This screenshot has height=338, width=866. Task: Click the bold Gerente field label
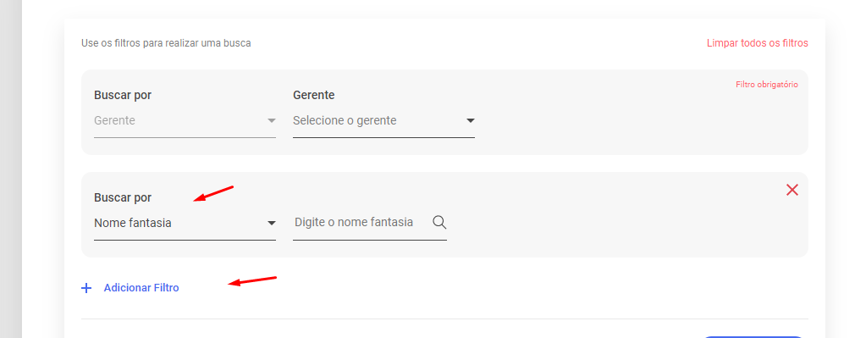tap(314, 95)
